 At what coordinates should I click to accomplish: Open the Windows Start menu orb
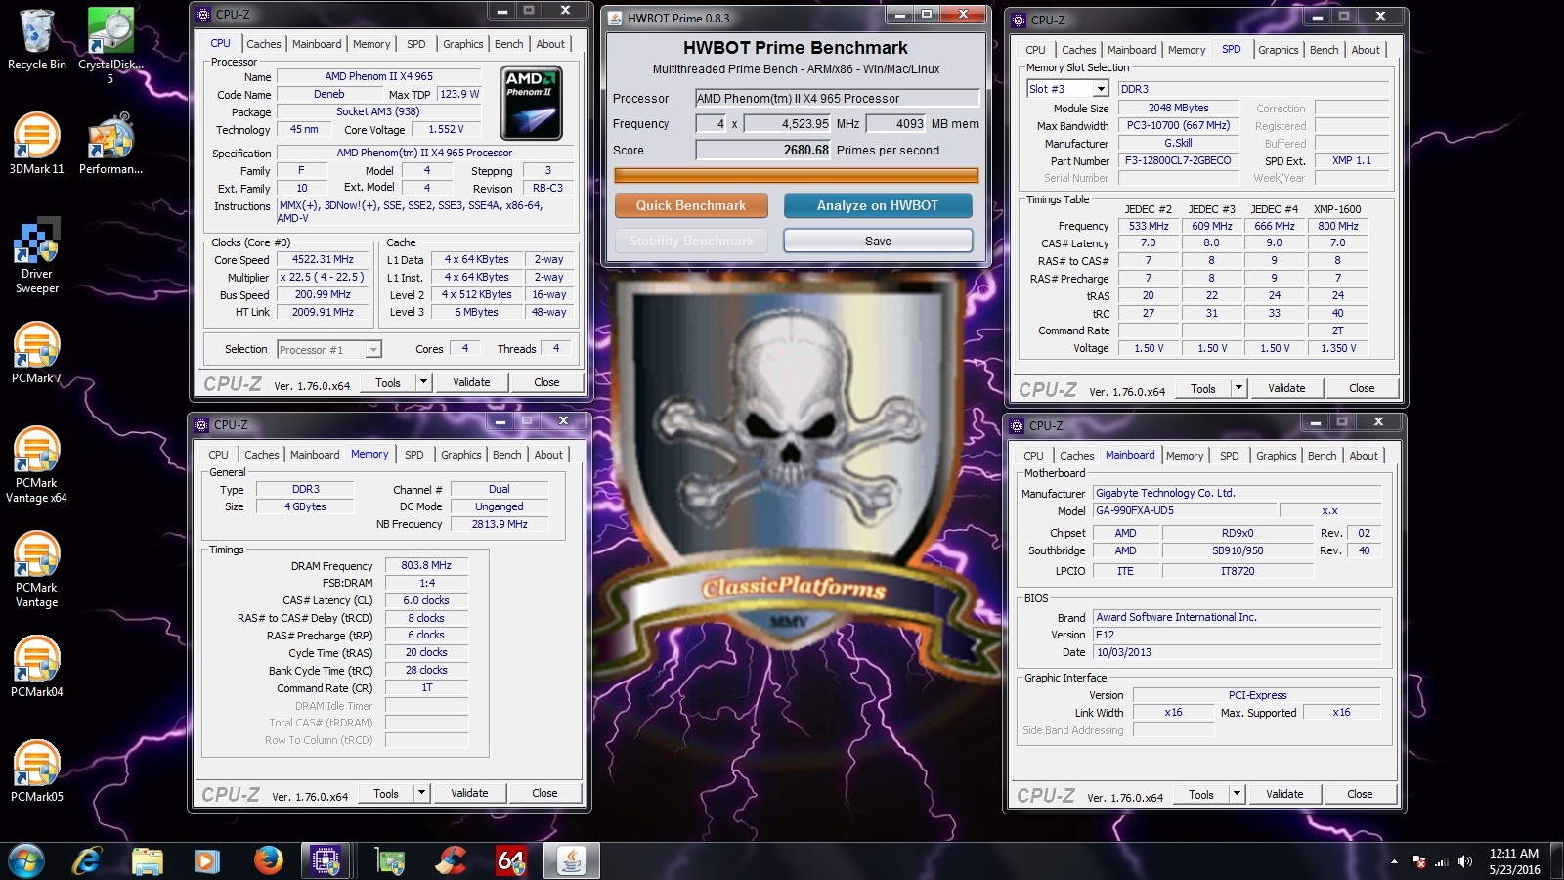click(x=26, y=860)
